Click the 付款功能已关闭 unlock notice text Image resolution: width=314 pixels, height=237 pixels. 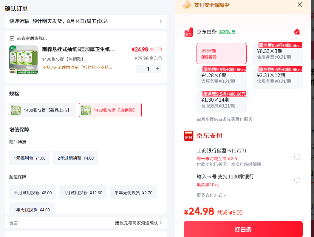(x=229, y=164)
